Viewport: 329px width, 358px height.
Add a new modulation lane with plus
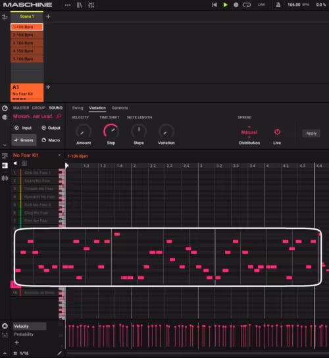click(16, 342)
